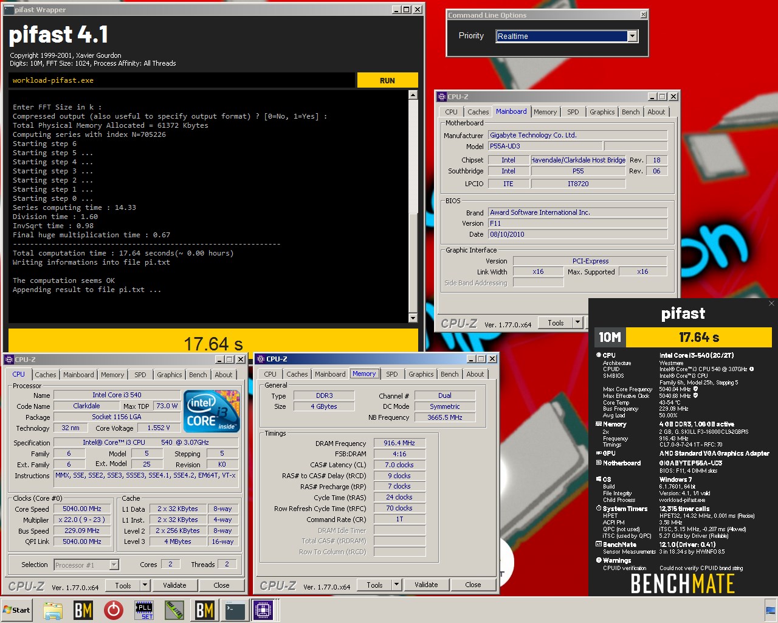Click Gigabyte Technology Co. Ltd. manufacturer field
Image resolution: width=778 pixels, height=623 pixels.
point(577,135)
